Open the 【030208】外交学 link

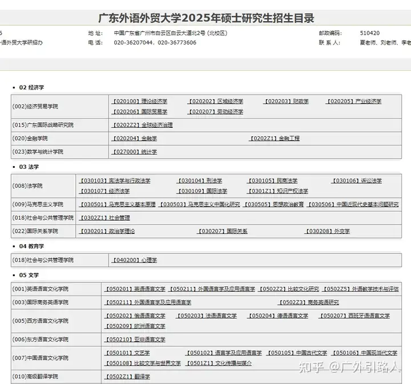pyautogui.click(x=327, y=231)
